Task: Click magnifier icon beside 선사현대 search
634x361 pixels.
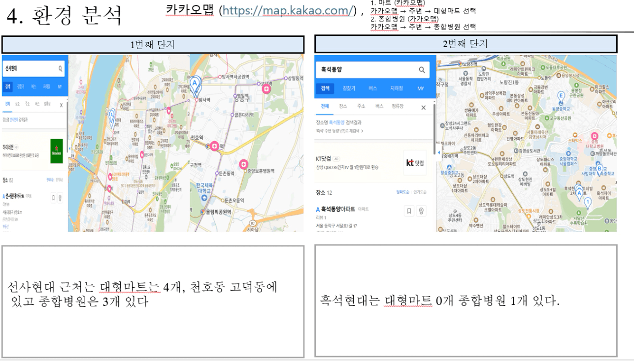Action: pos(61,69)
